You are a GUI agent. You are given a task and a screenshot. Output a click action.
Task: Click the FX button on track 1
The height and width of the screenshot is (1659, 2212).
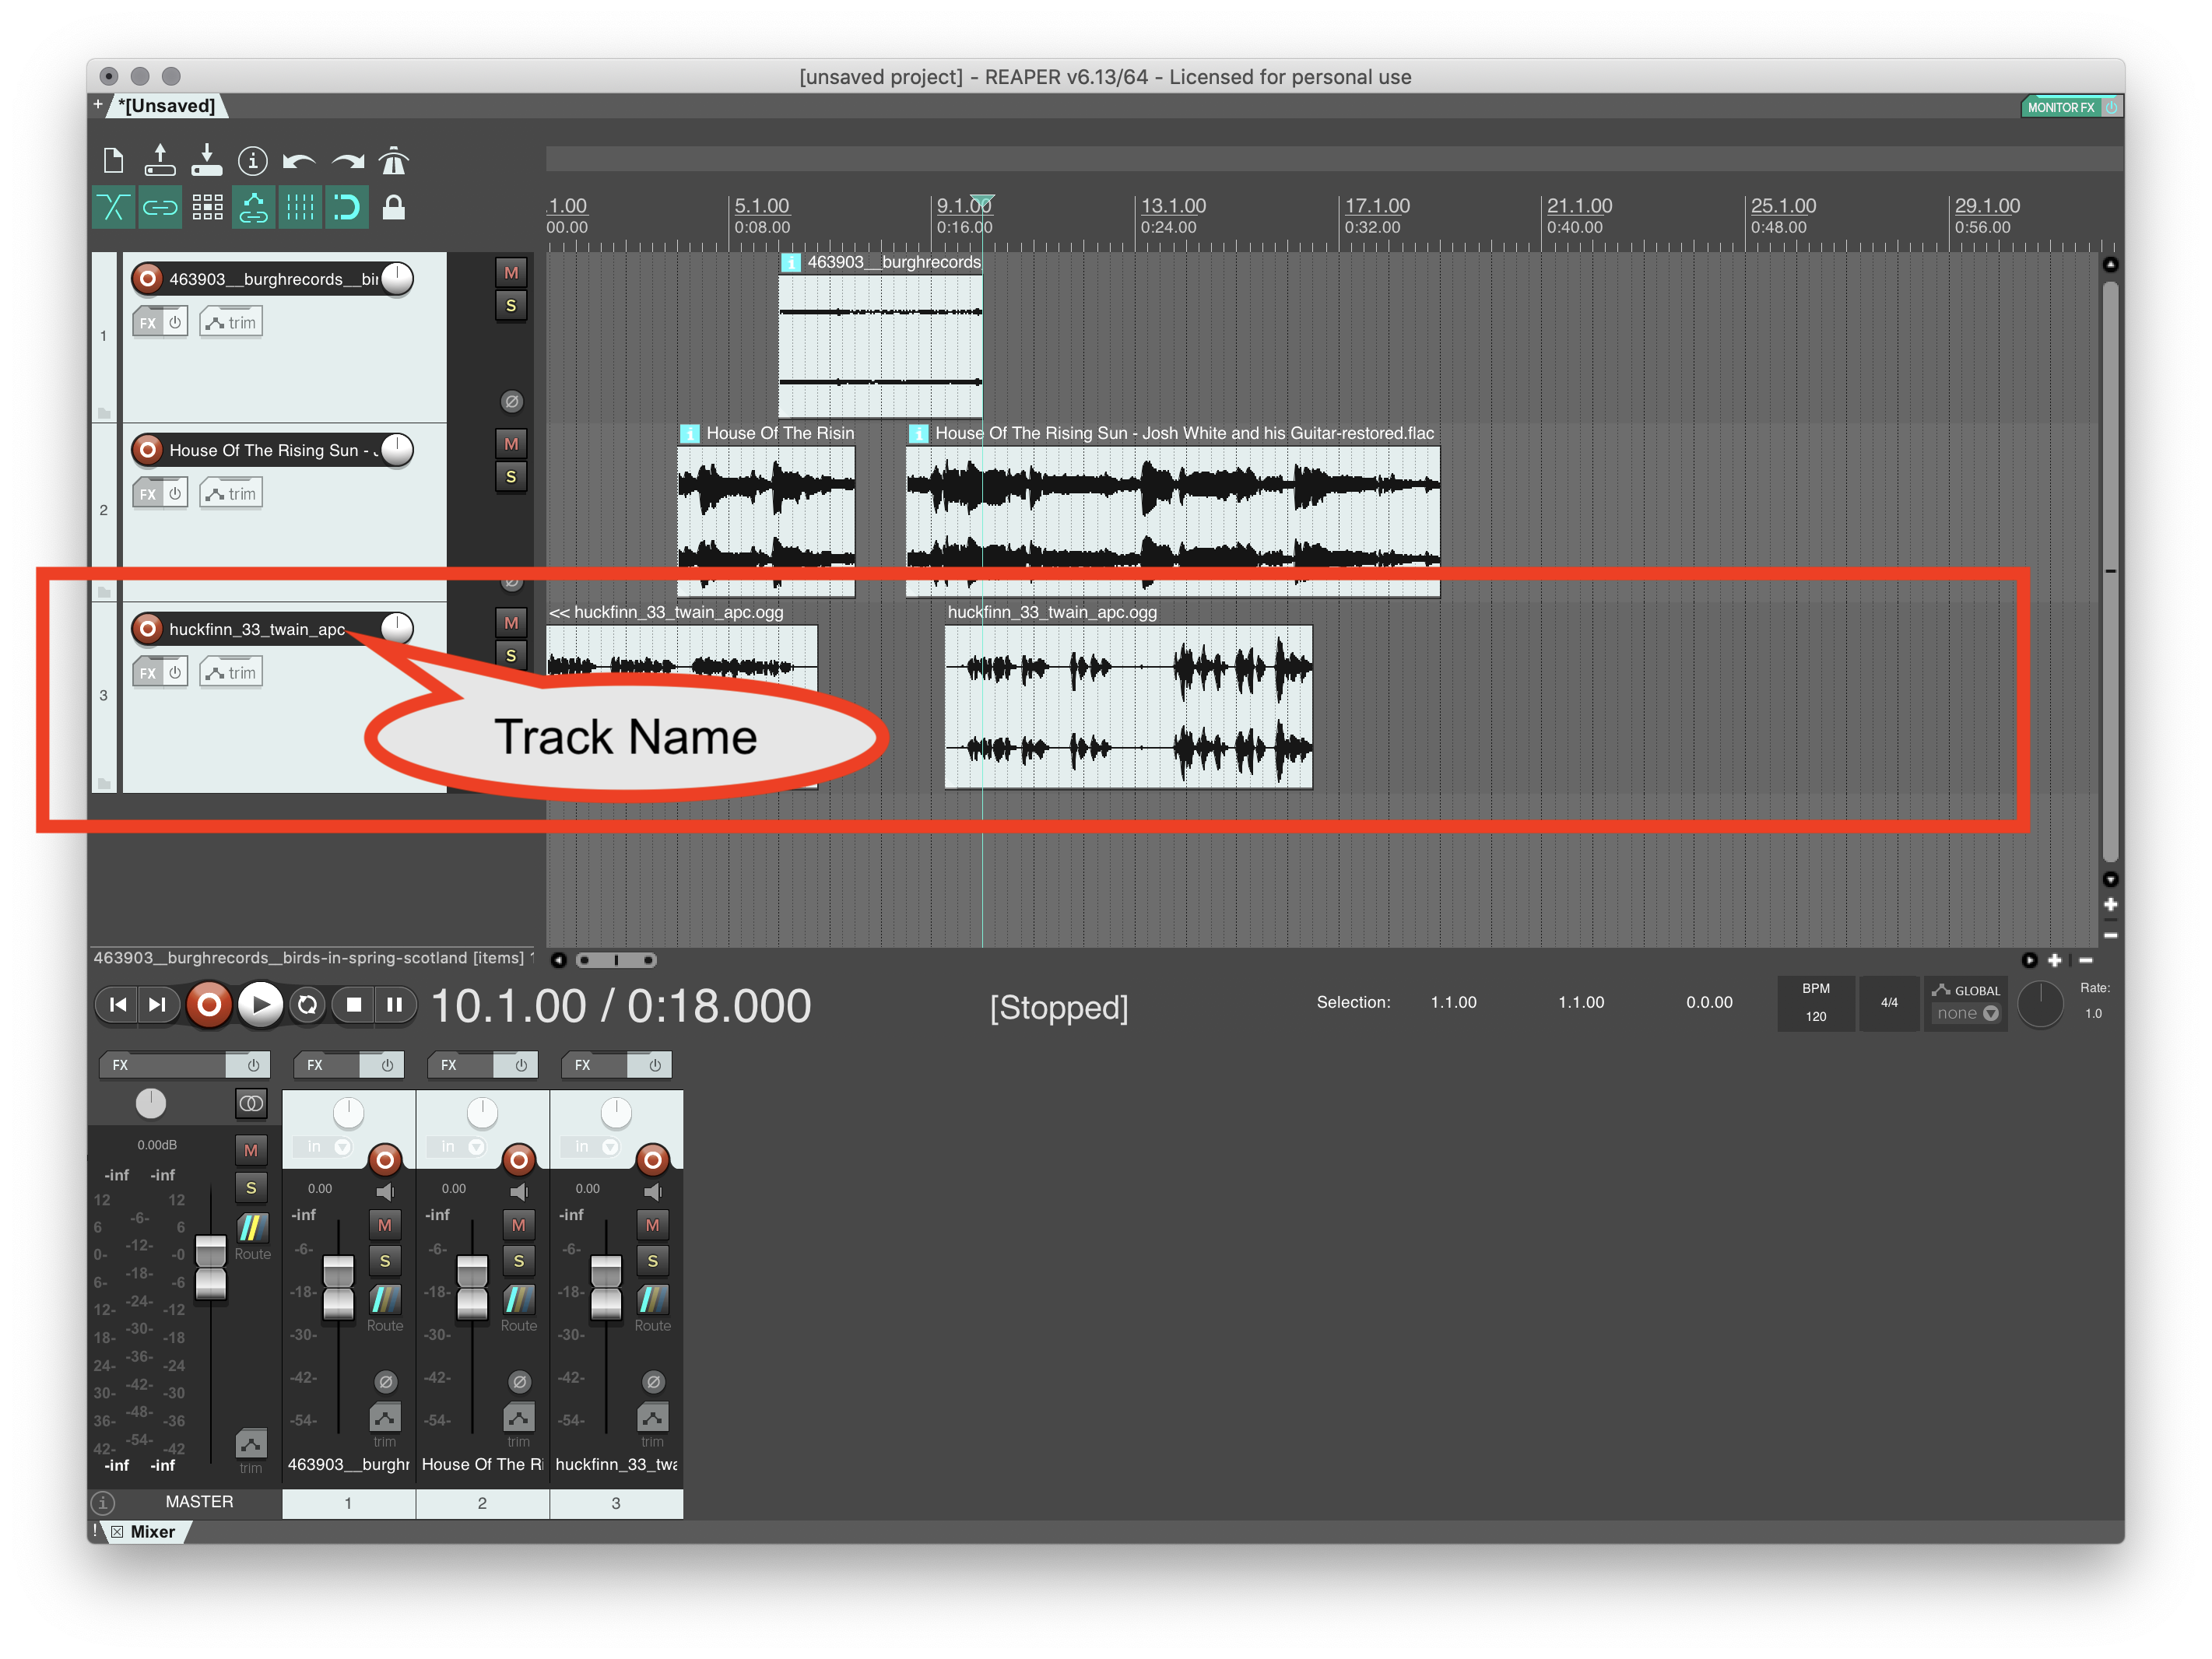(148, 321)
